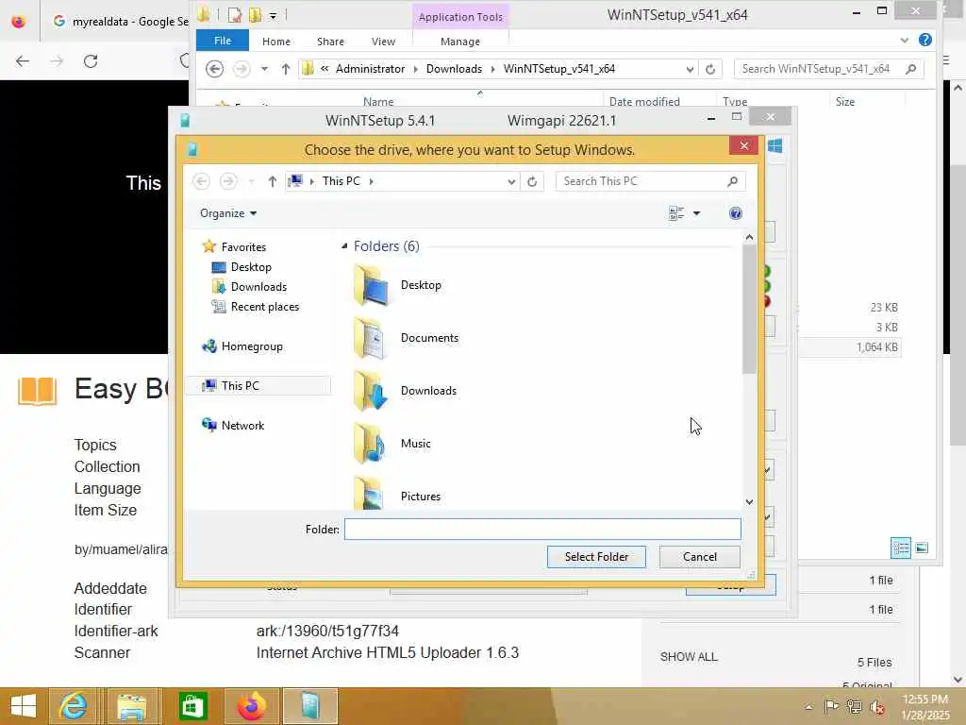Screen dimensions: 966x725
Task: Switch to the Explorer Home tab
Action: (276, 42)
